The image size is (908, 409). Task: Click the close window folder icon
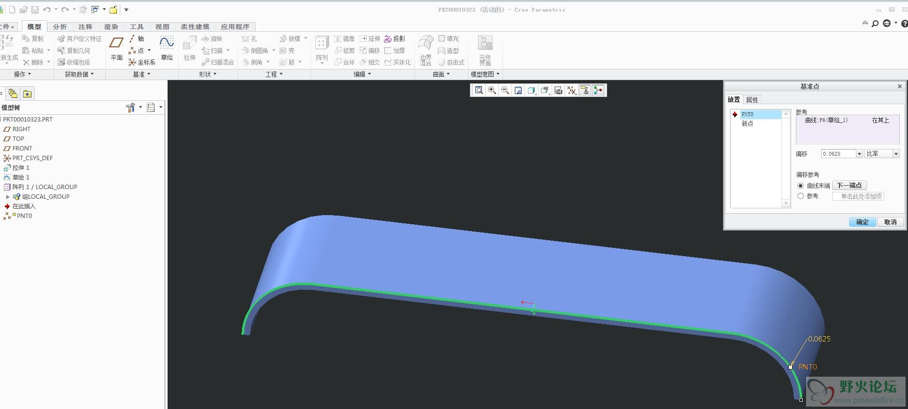113,10
